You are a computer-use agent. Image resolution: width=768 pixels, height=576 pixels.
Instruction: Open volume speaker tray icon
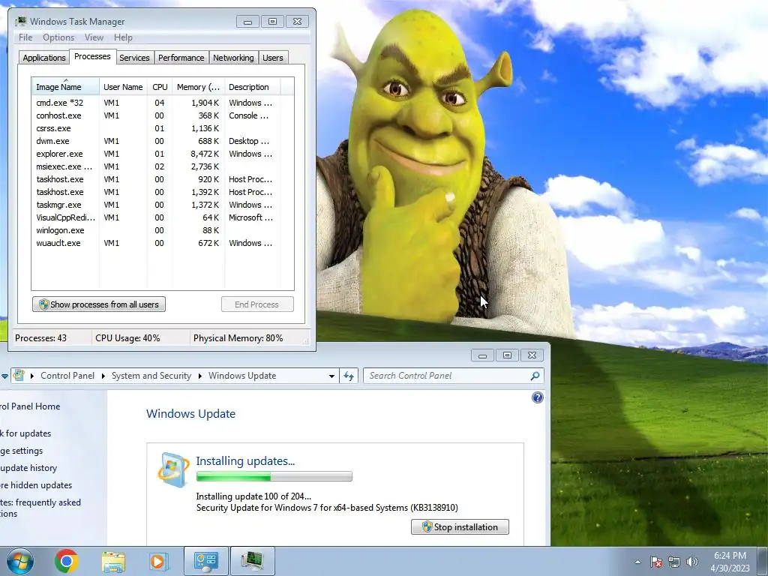pyautogui.click(x=692, y=562)
